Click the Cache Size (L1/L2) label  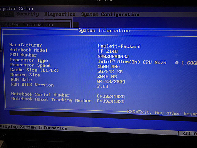coord(34,70)
